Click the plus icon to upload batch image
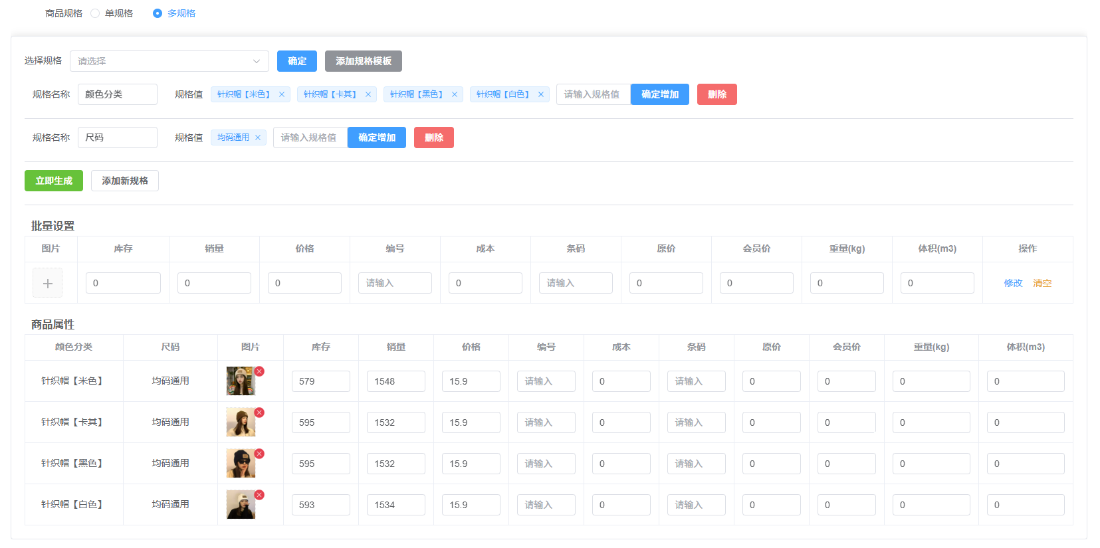The image size is (1100, 548). point(48,283)
